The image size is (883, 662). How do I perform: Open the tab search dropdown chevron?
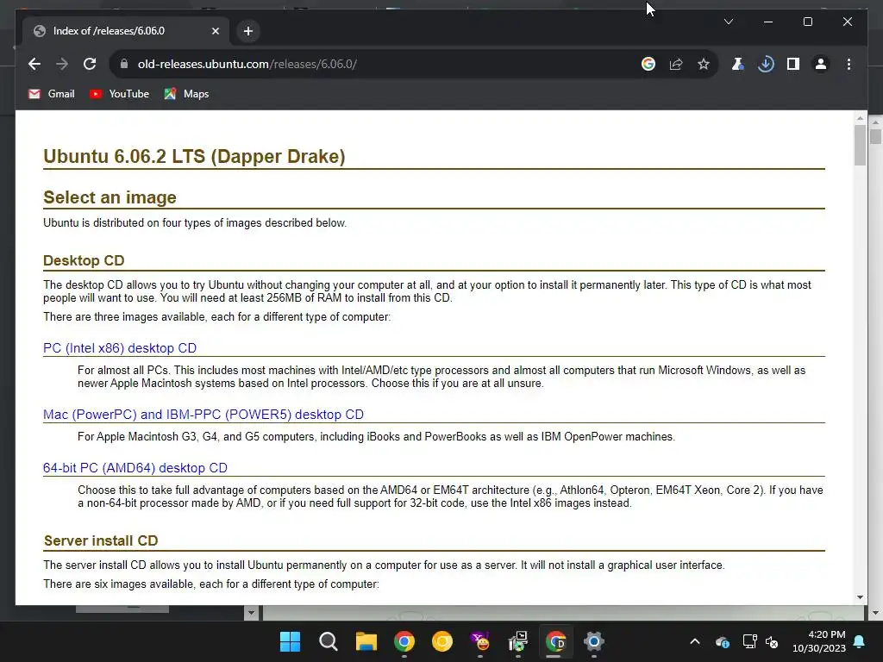(x=728, y=22)
